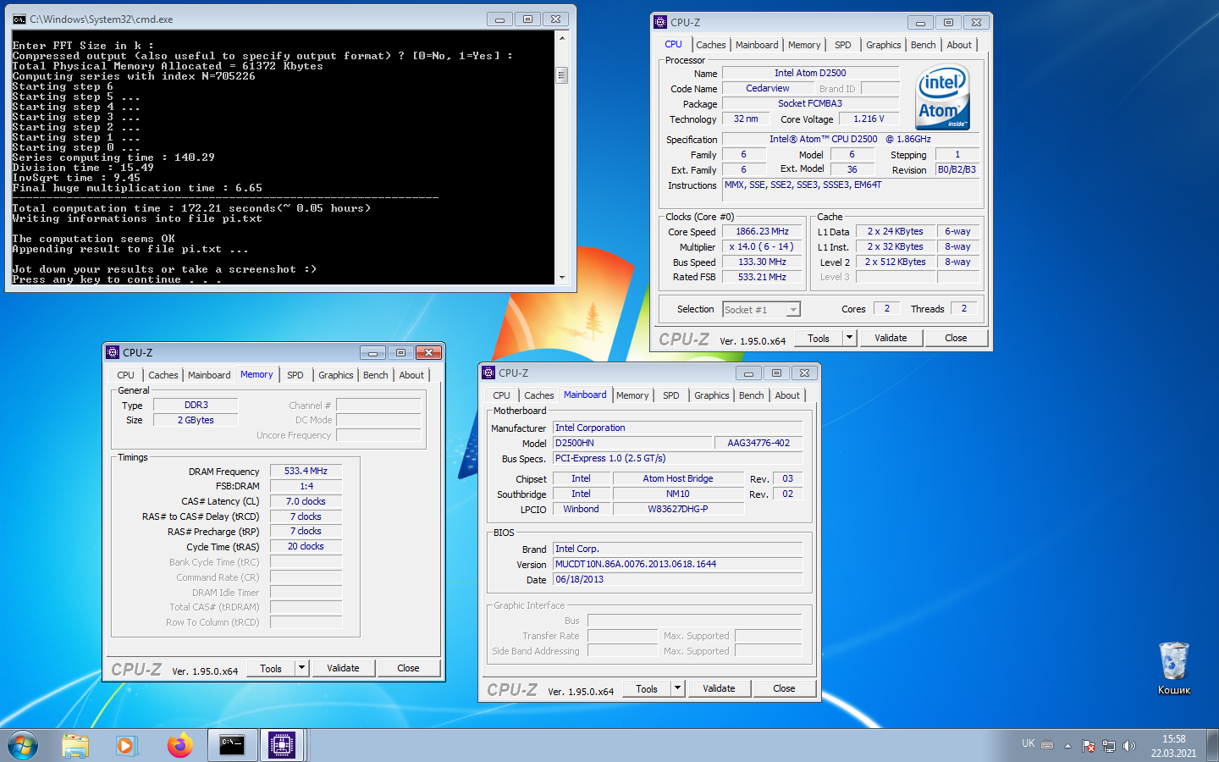Open Firefox from the taskbar
The height and width of the screenshot is (762, 1219).
click(x=179, y=746)
